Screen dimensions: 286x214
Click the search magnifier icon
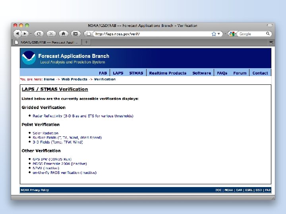click(268, 34)
